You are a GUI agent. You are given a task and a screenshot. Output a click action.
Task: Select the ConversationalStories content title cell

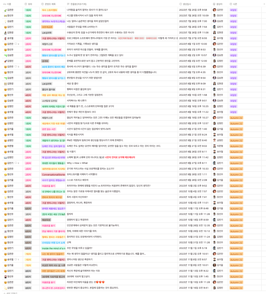(54, 175)
